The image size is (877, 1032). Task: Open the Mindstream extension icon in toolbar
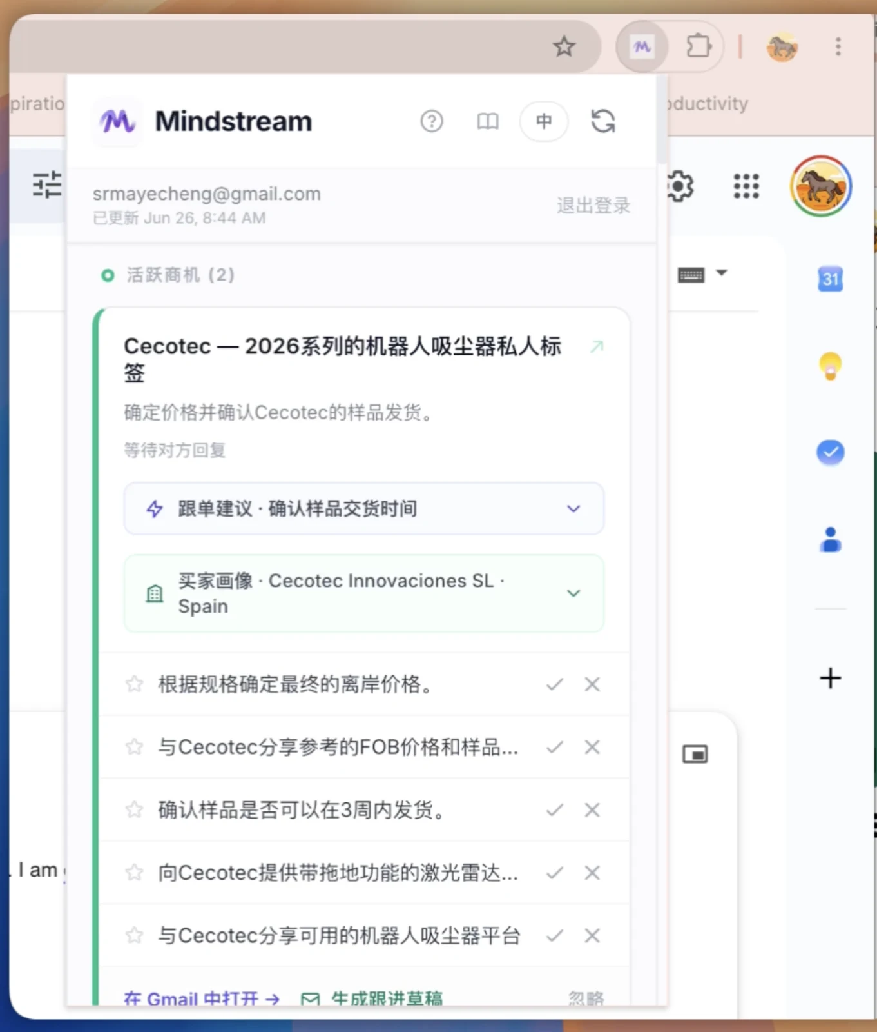point(642,46)
